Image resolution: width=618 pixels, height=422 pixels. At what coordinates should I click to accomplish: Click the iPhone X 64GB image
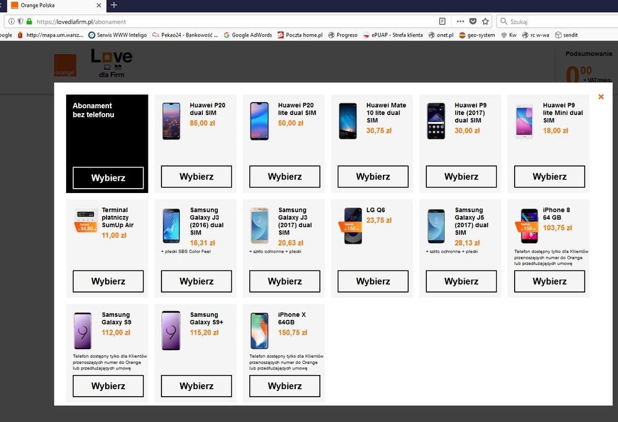[260, 330]
